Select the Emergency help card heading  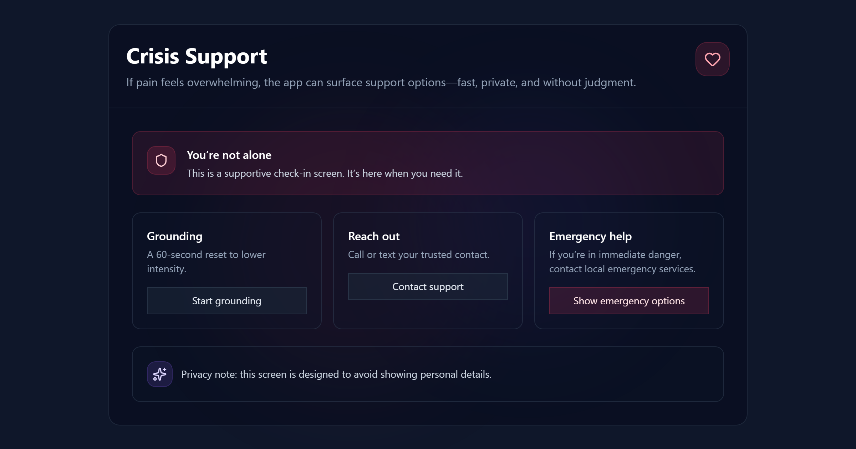coord(590,236)
